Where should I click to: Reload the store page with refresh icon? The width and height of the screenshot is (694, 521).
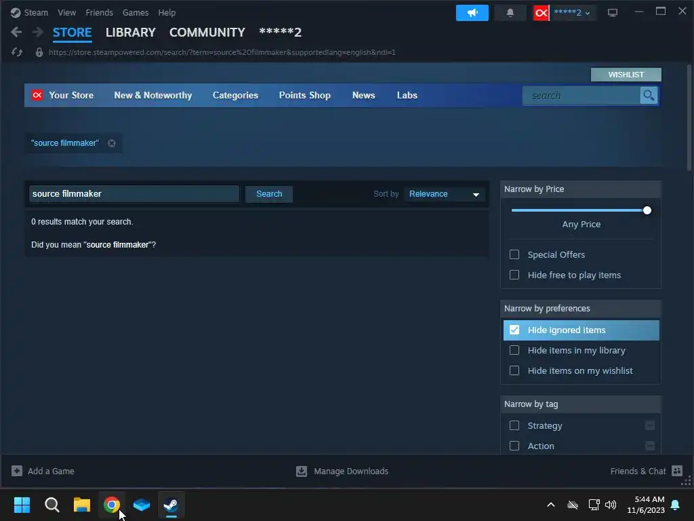[17, 52]
